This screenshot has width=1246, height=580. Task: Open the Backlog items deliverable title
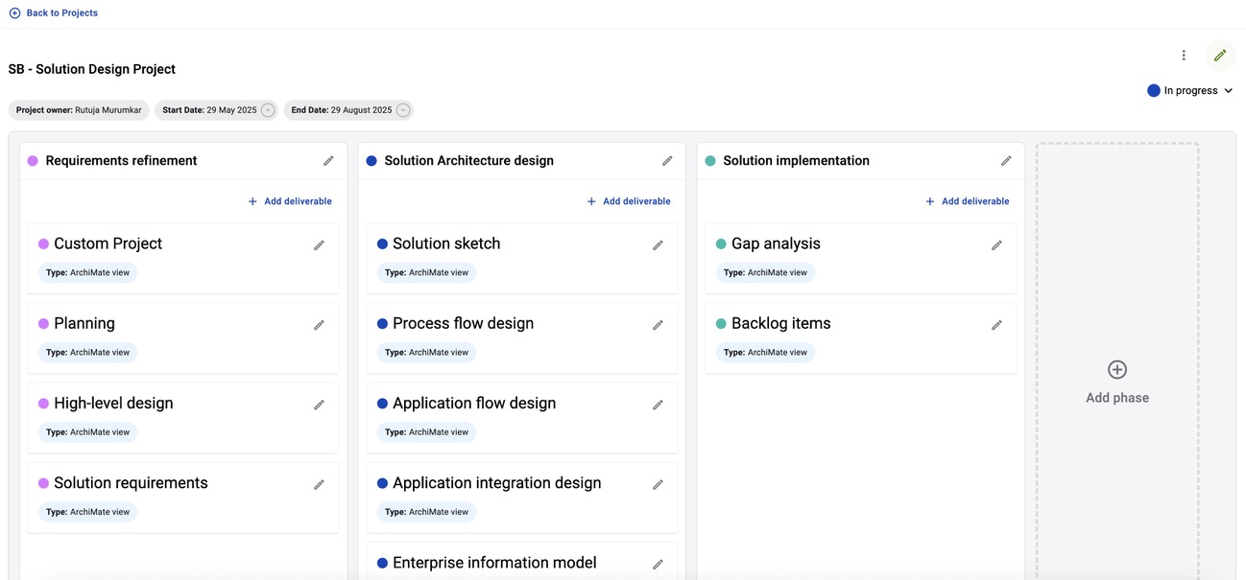781,323
